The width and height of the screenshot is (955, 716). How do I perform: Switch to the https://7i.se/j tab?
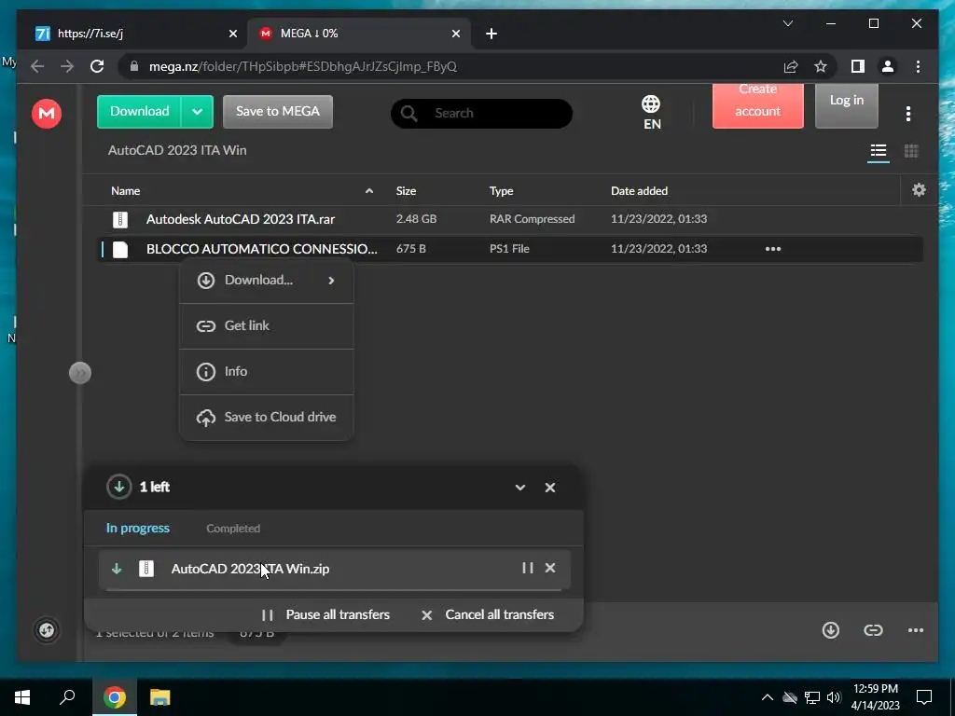(x=134, y=34)
